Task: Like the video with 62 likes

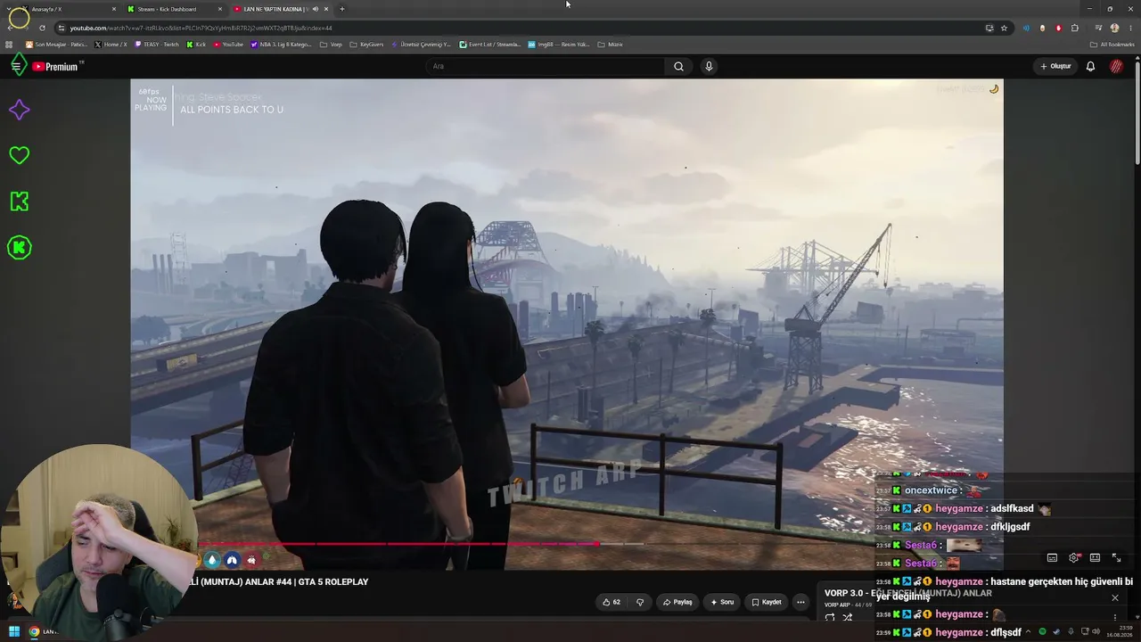Action: click(612, 602)
